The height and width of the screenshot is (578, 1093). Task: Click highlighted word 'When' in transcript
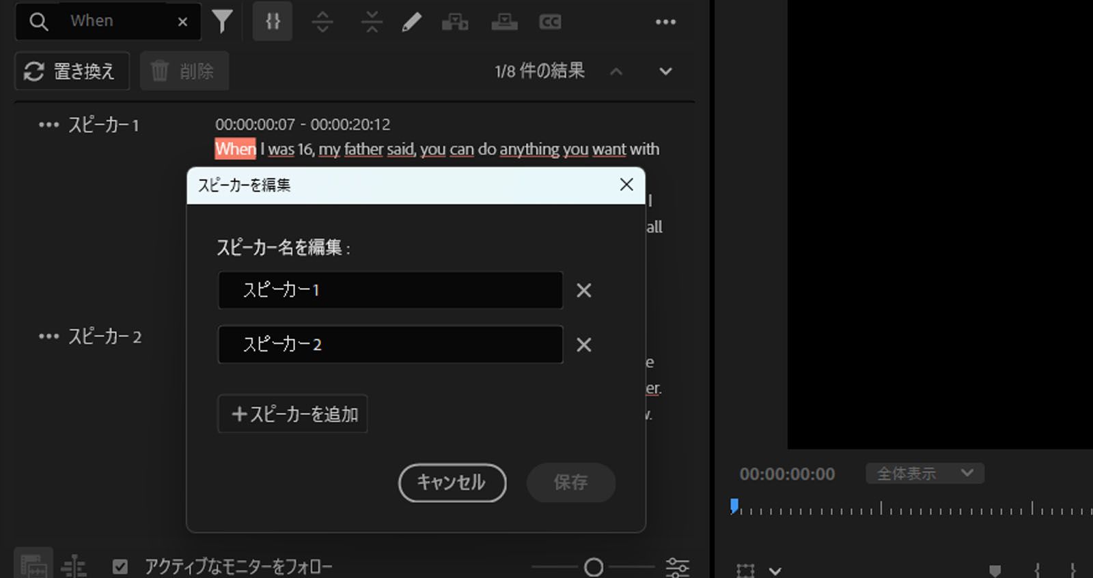[x=236, y=149]
